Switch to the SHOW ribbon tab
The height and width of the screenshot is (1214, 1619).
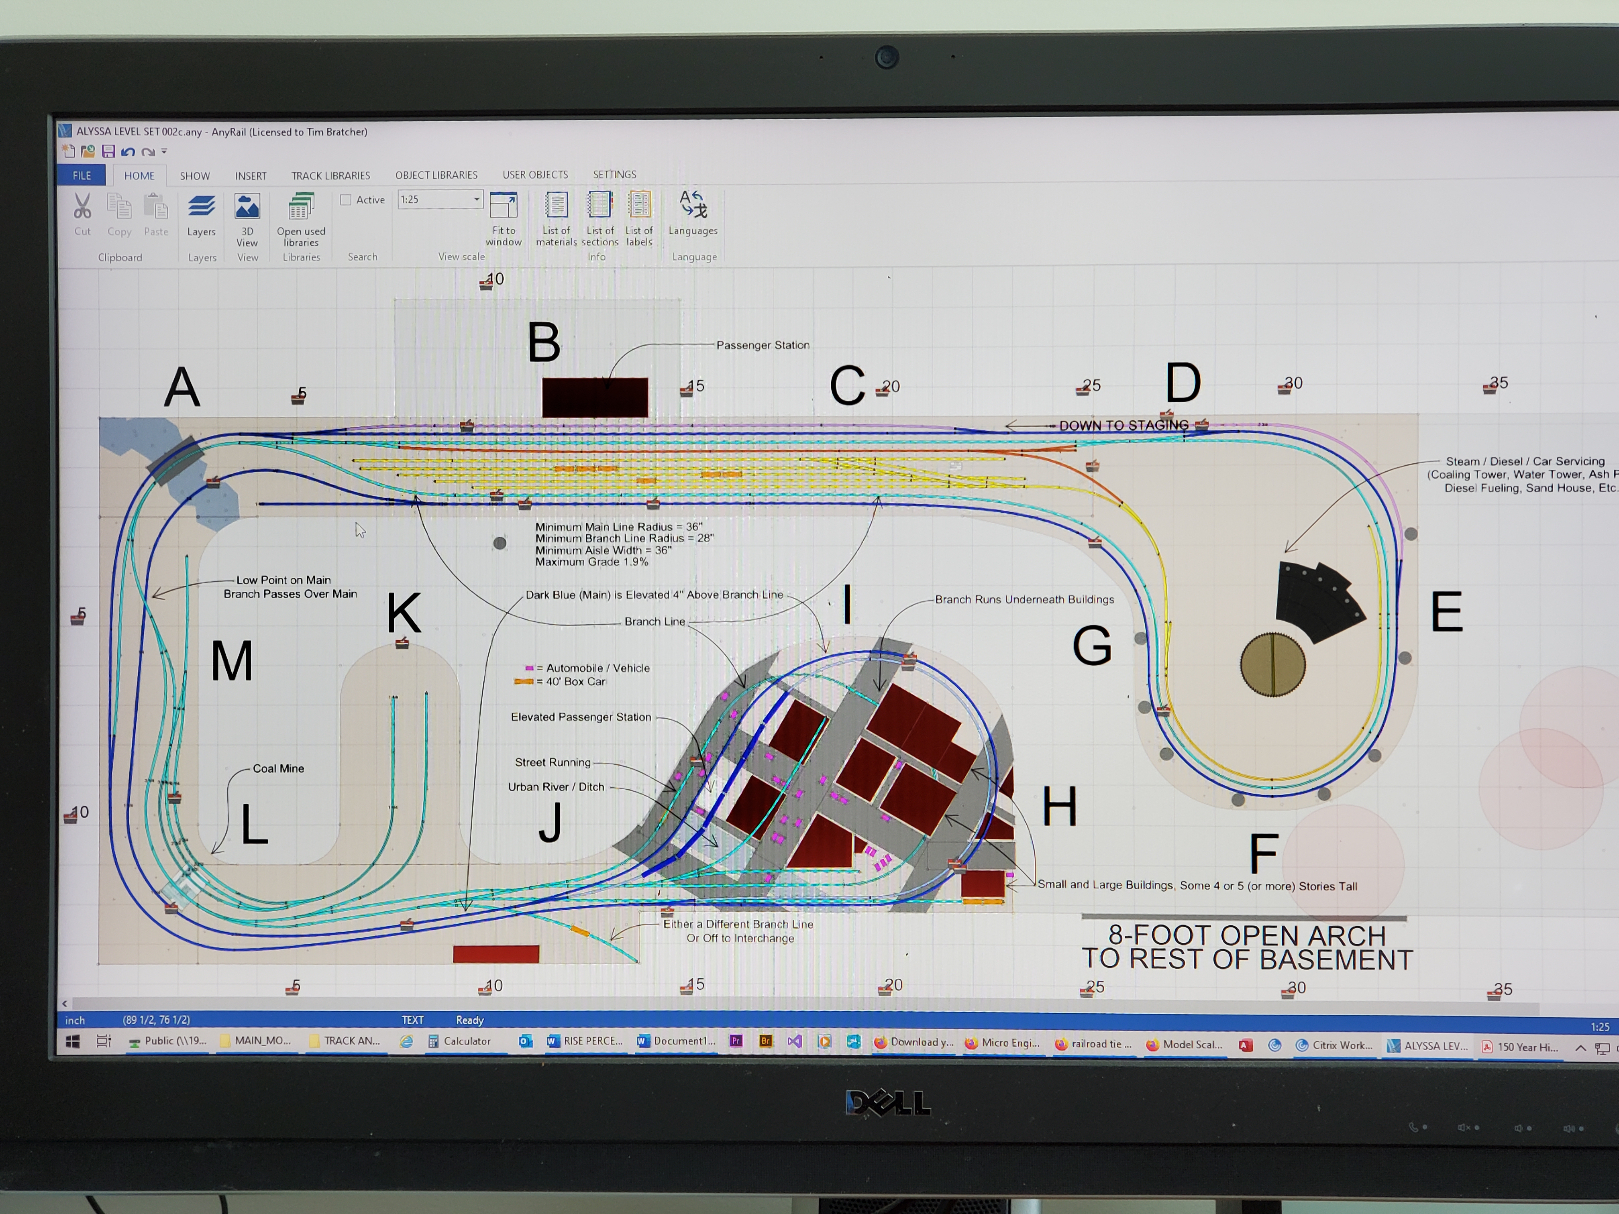195,175
